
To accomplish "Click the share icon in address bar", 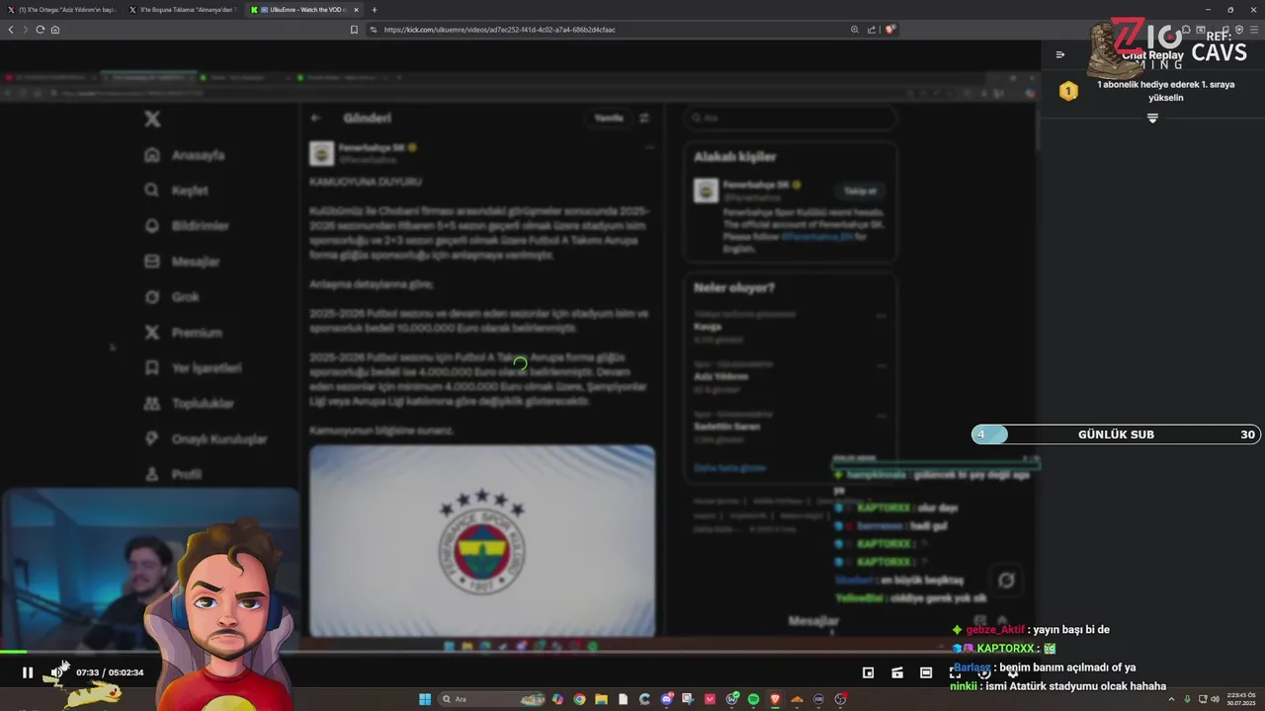I will [x=872, y=30].
